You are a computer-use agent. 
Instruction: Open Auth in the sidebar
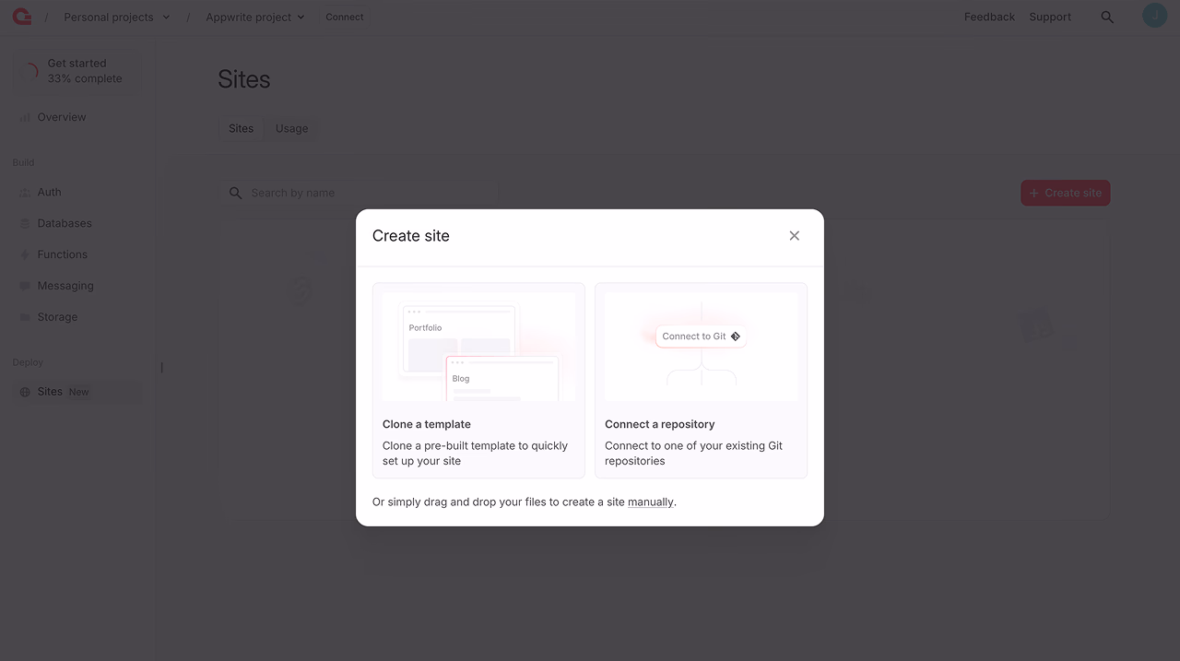(77, 193)
